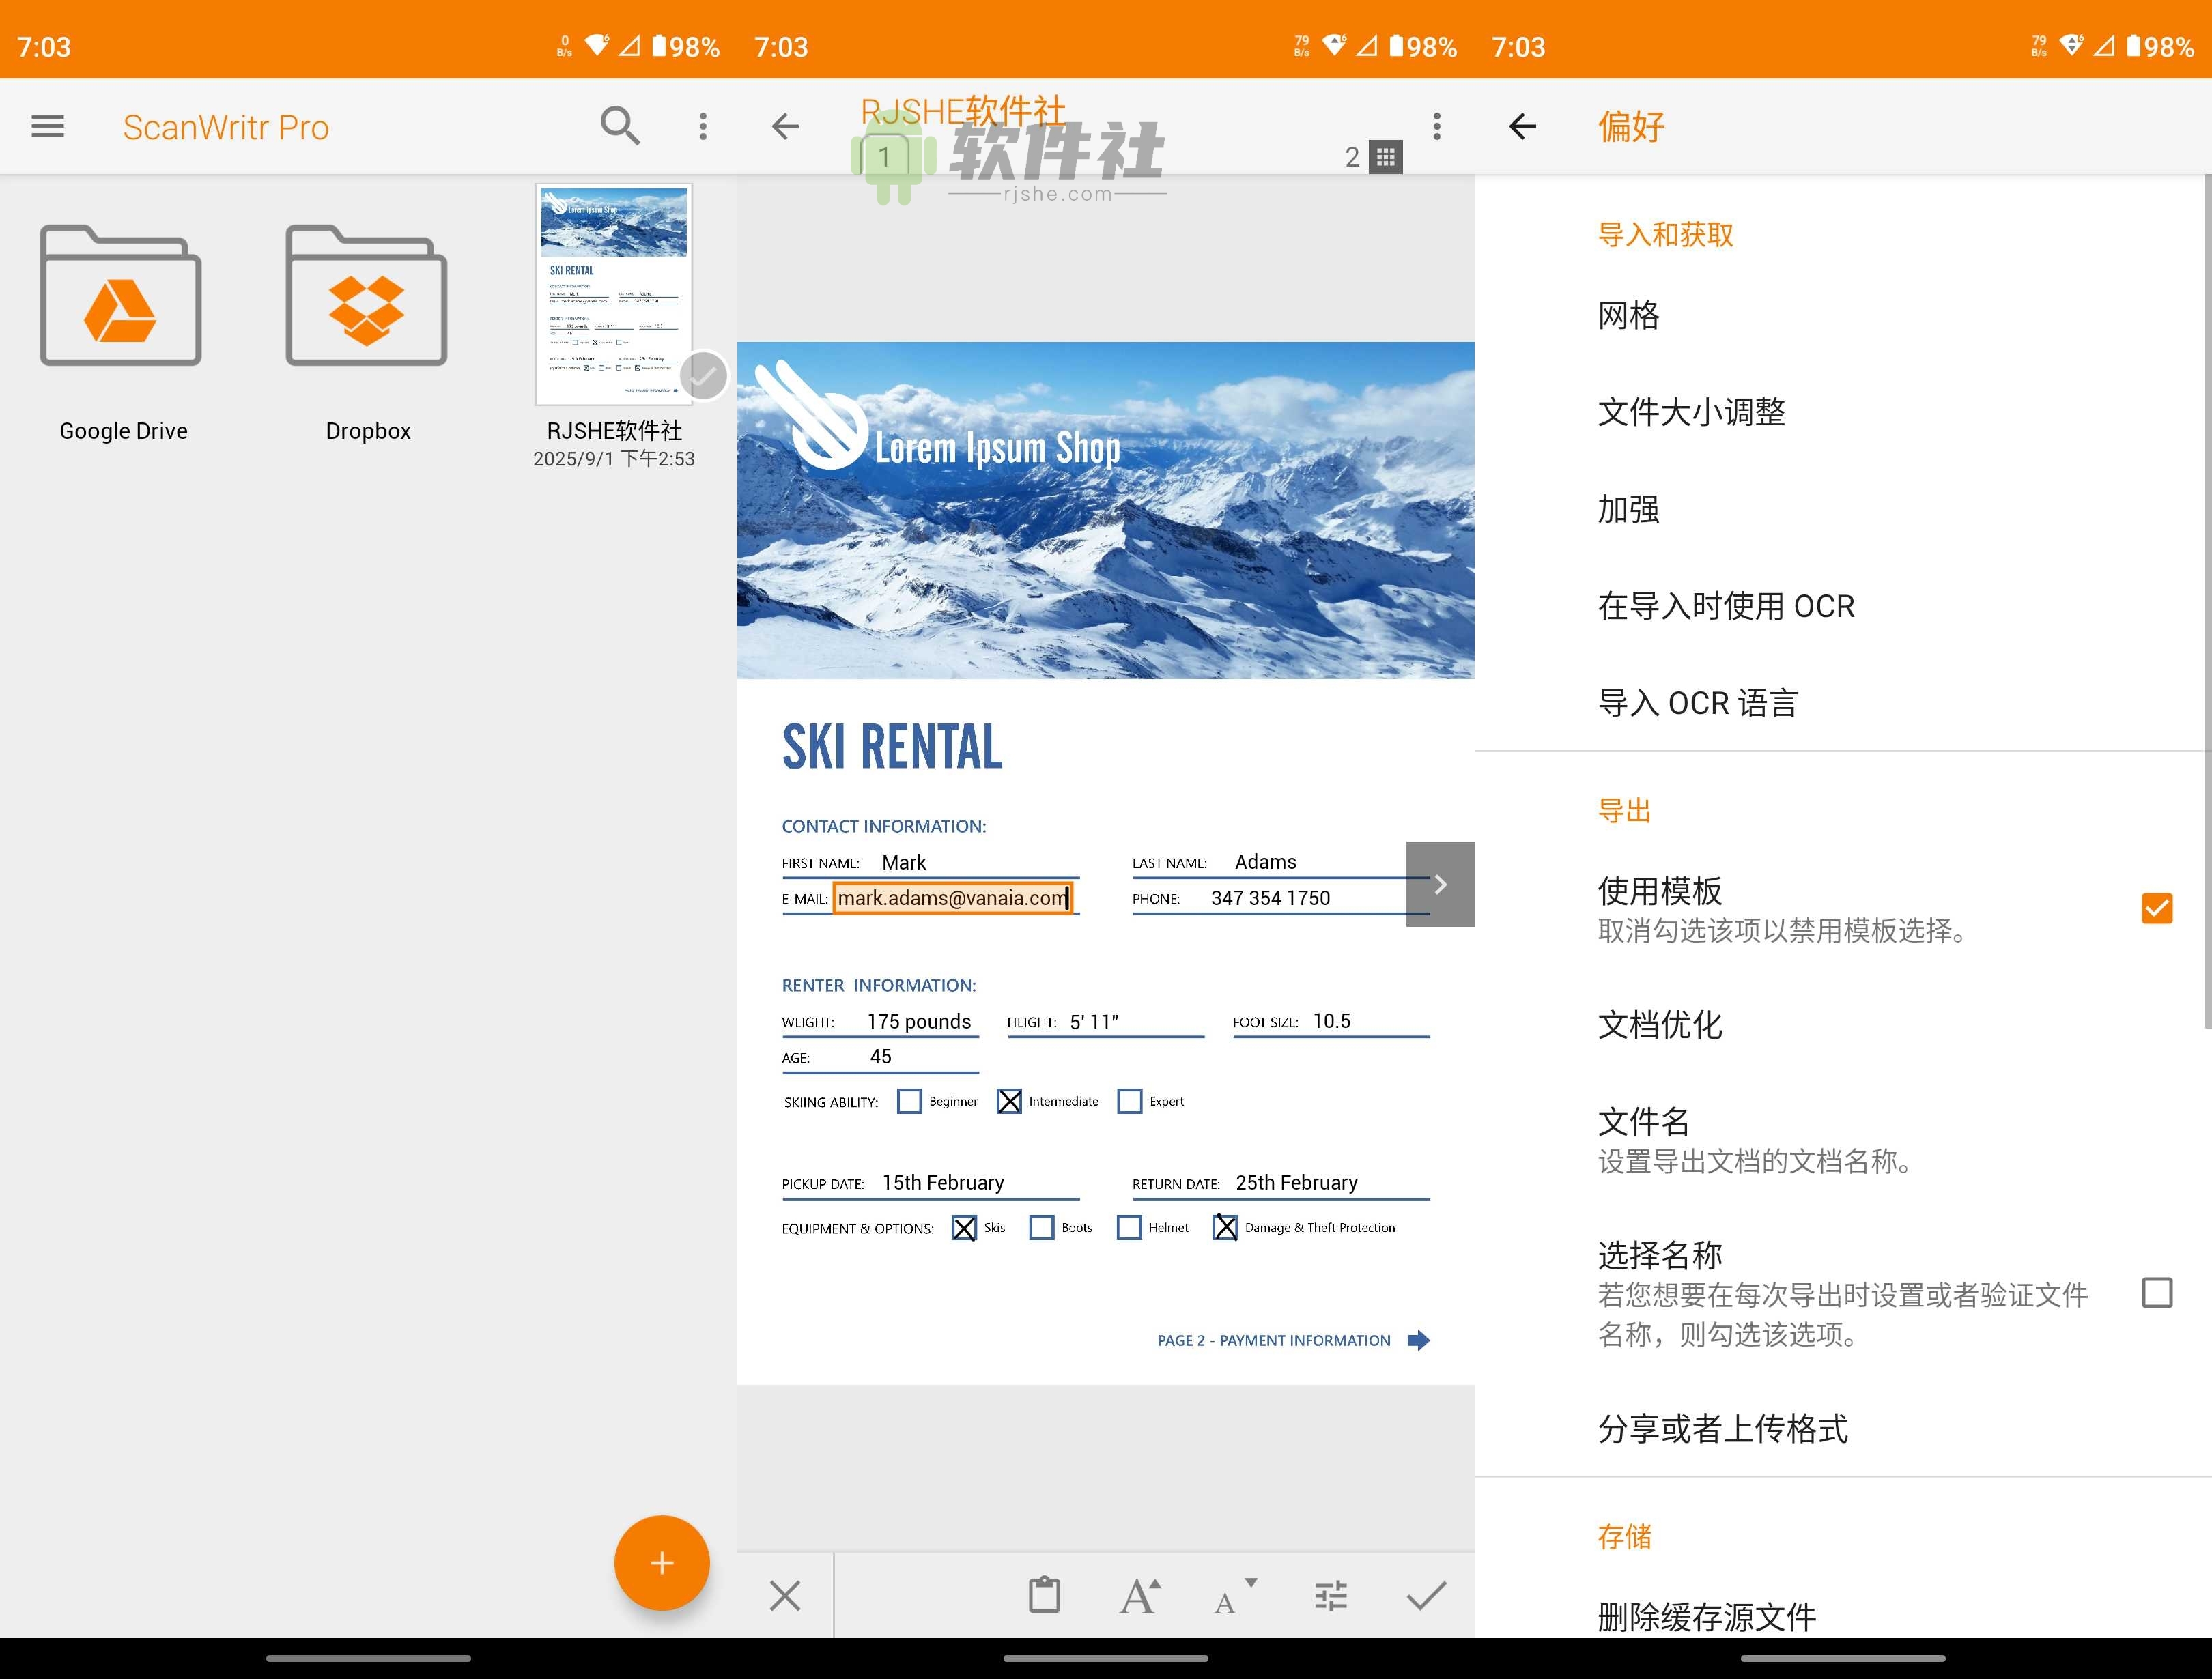
Task: Open search in the file browser
Action: 620,126
